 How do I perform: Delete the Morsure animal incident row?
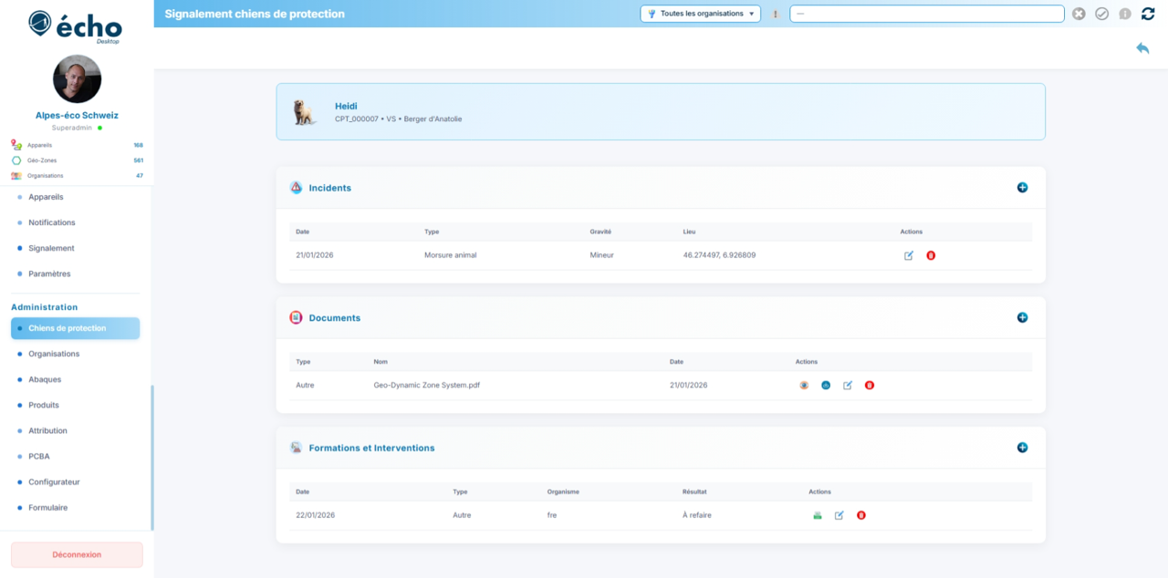point(931,255)
